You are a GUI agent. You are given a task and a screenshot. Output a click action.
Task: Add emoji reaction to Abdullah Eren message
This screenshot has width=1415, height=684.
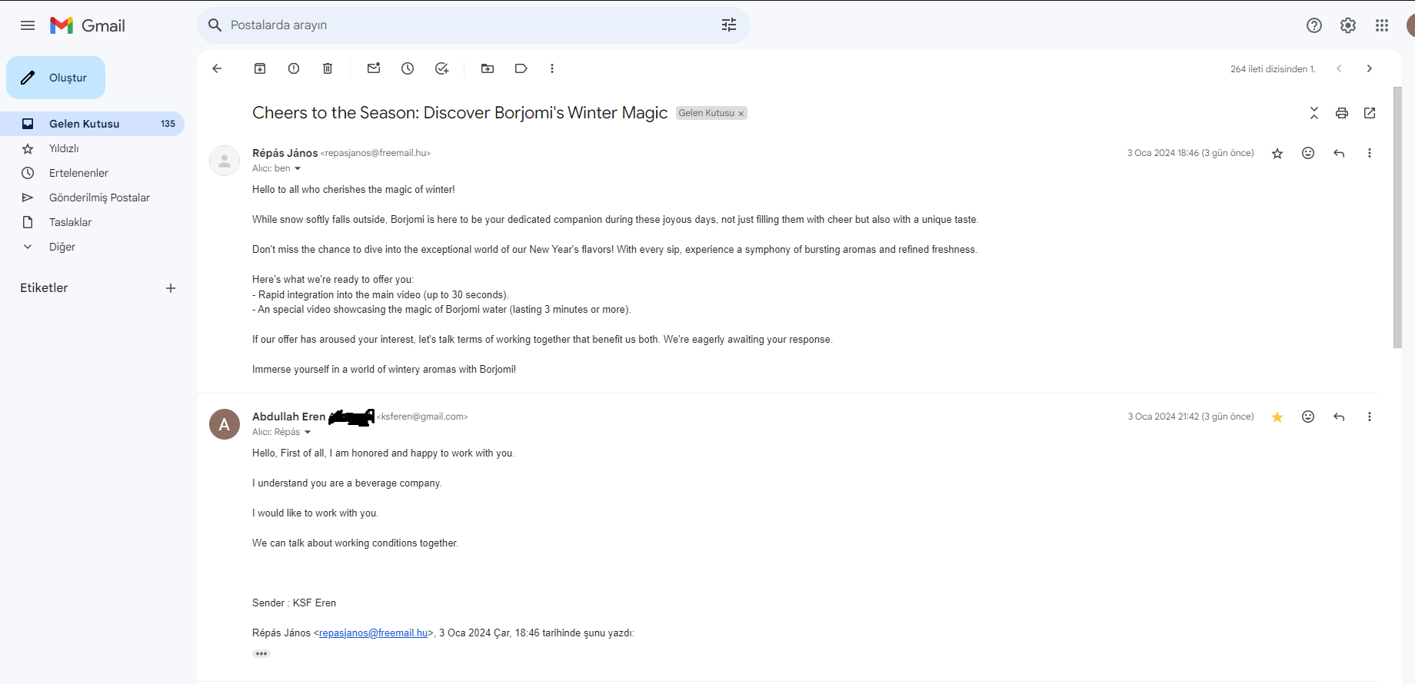(1308, 417)
